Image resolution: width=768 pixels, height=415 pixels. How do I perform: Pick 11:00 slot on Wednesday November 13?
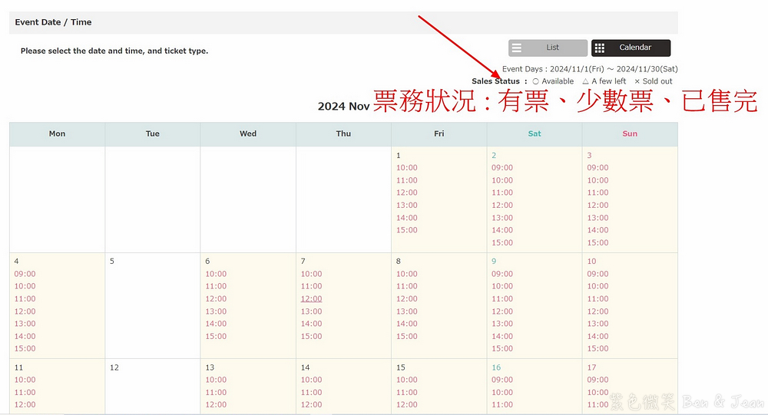coord(216,392)
